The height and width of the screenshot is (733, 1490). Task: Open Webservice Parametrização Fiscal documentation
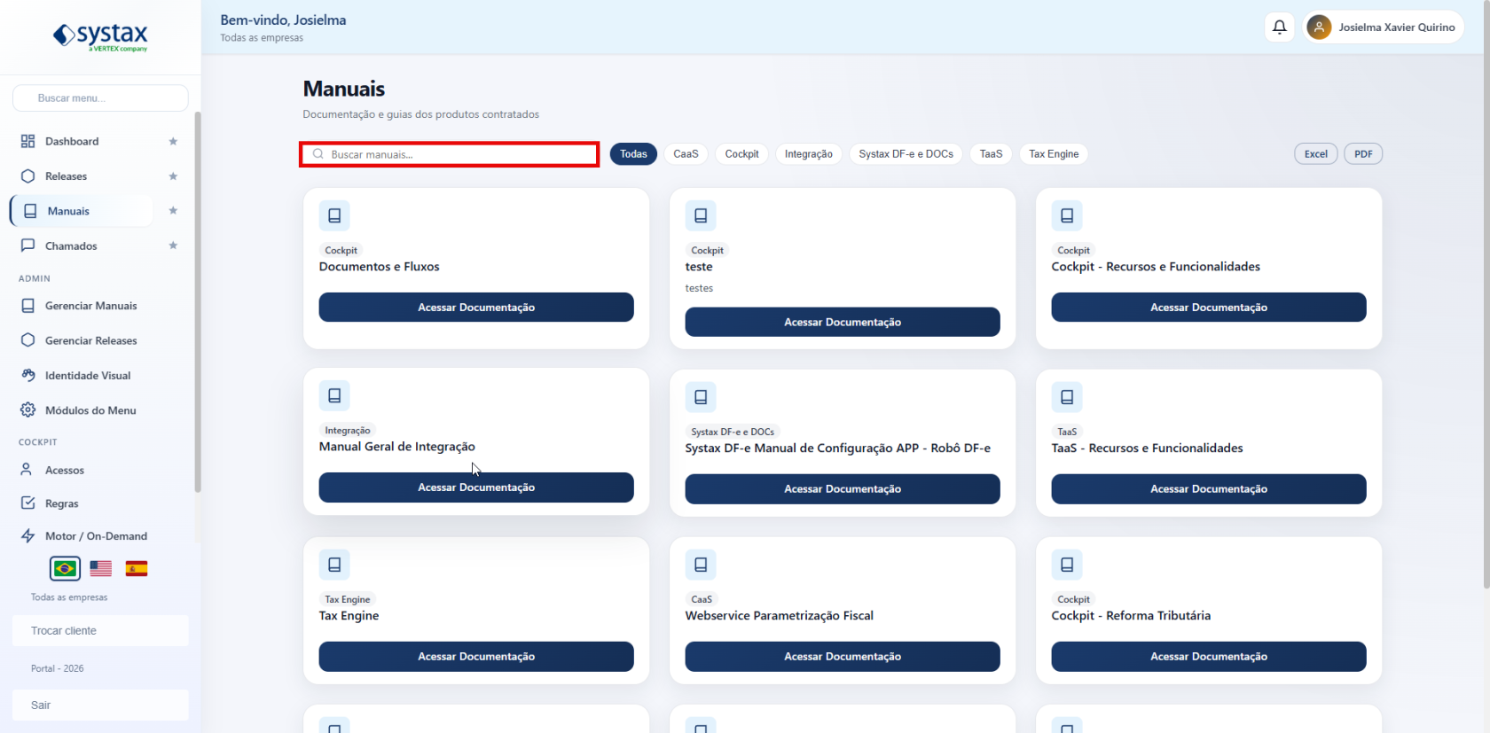coord(843,657)
